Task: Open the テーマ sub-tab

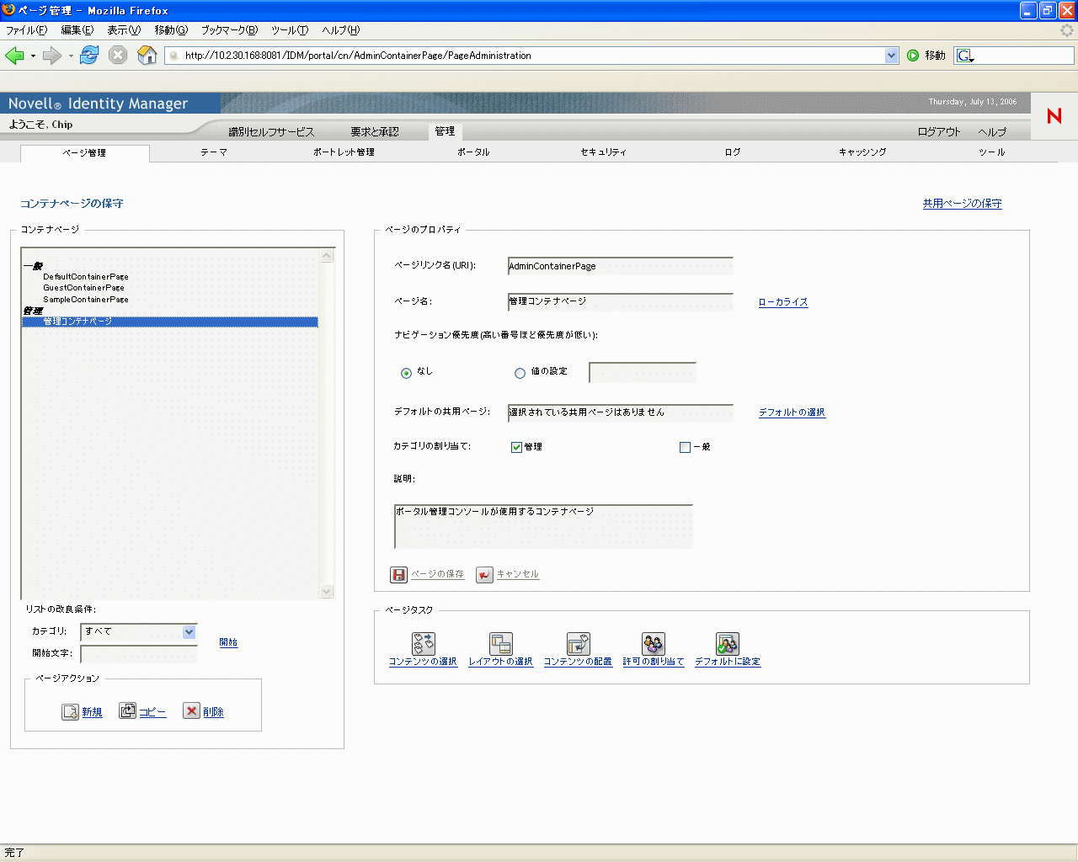Action: (214, 152)
